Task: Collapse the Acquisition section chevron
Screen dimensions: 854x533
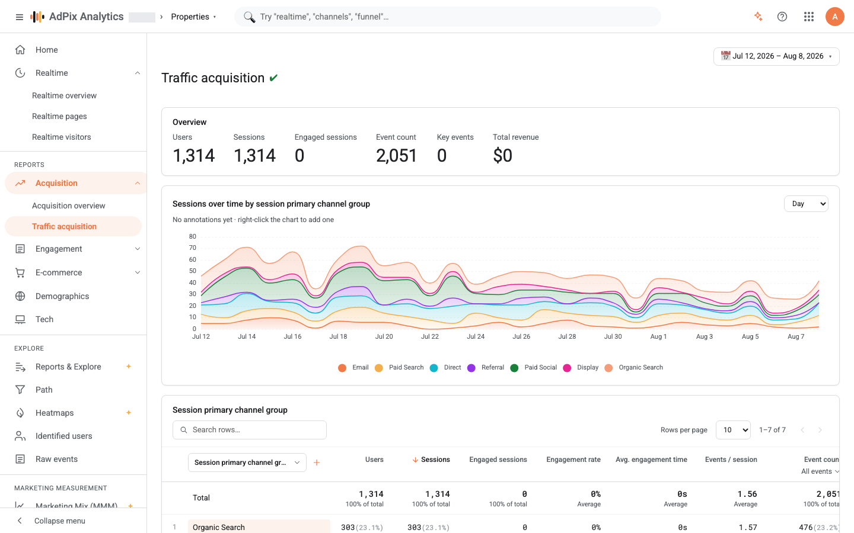Action: [138, 183]
